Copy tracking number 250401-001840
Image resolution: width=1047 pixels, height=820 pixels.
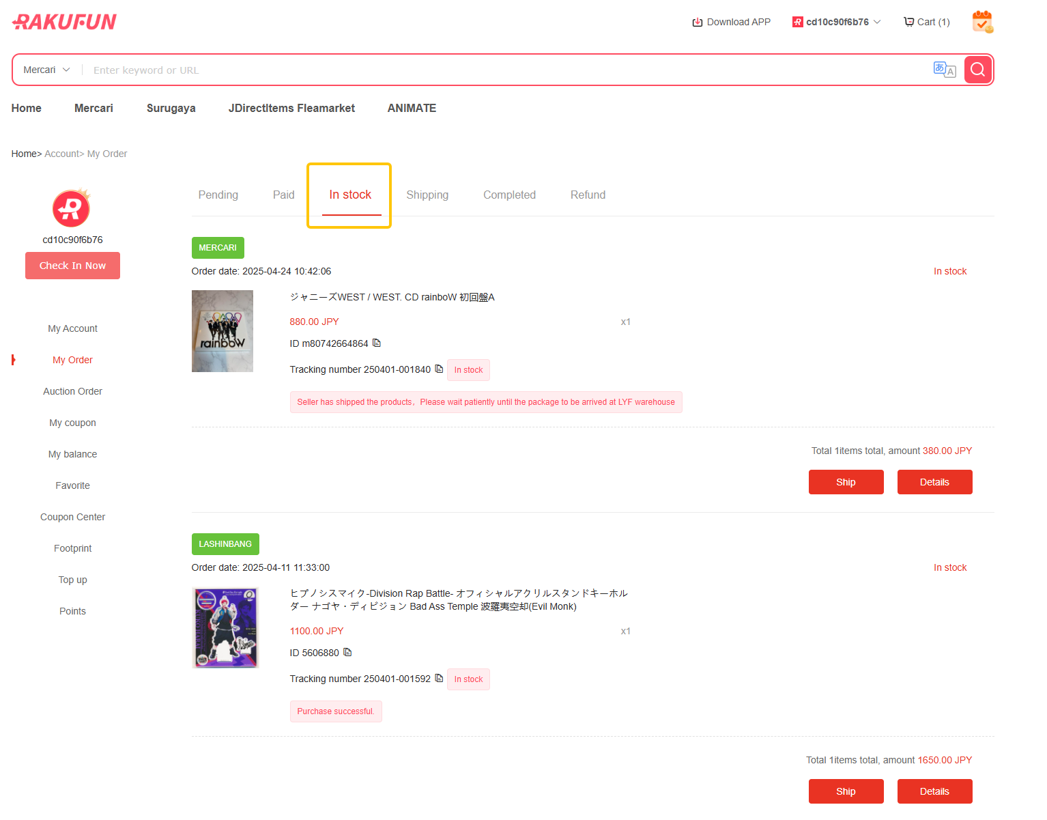tap(439, 369)
